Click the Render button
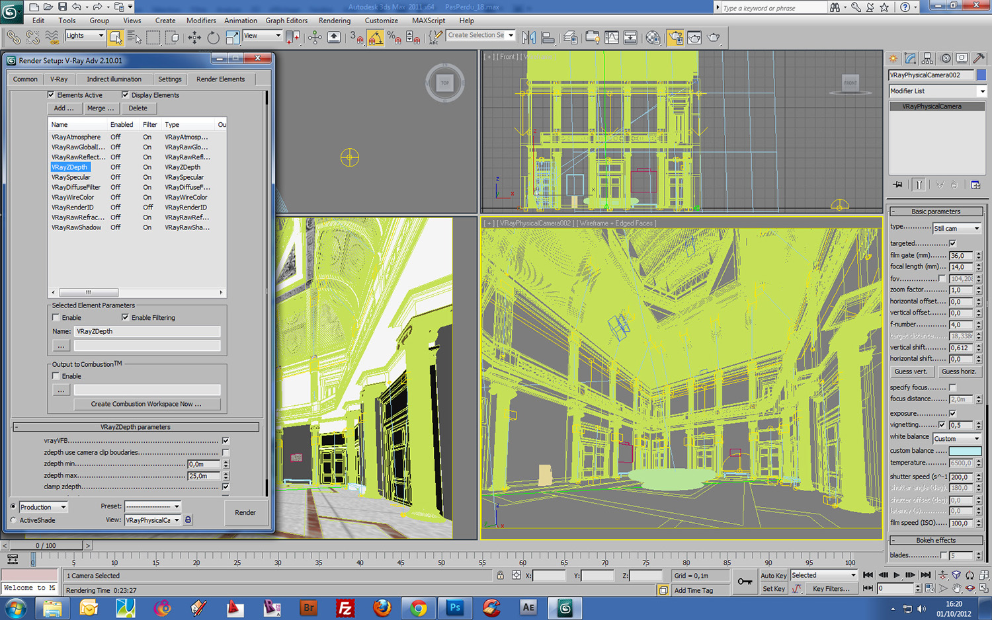This screenshot has height=620, width=992. [x=245, y=513]
